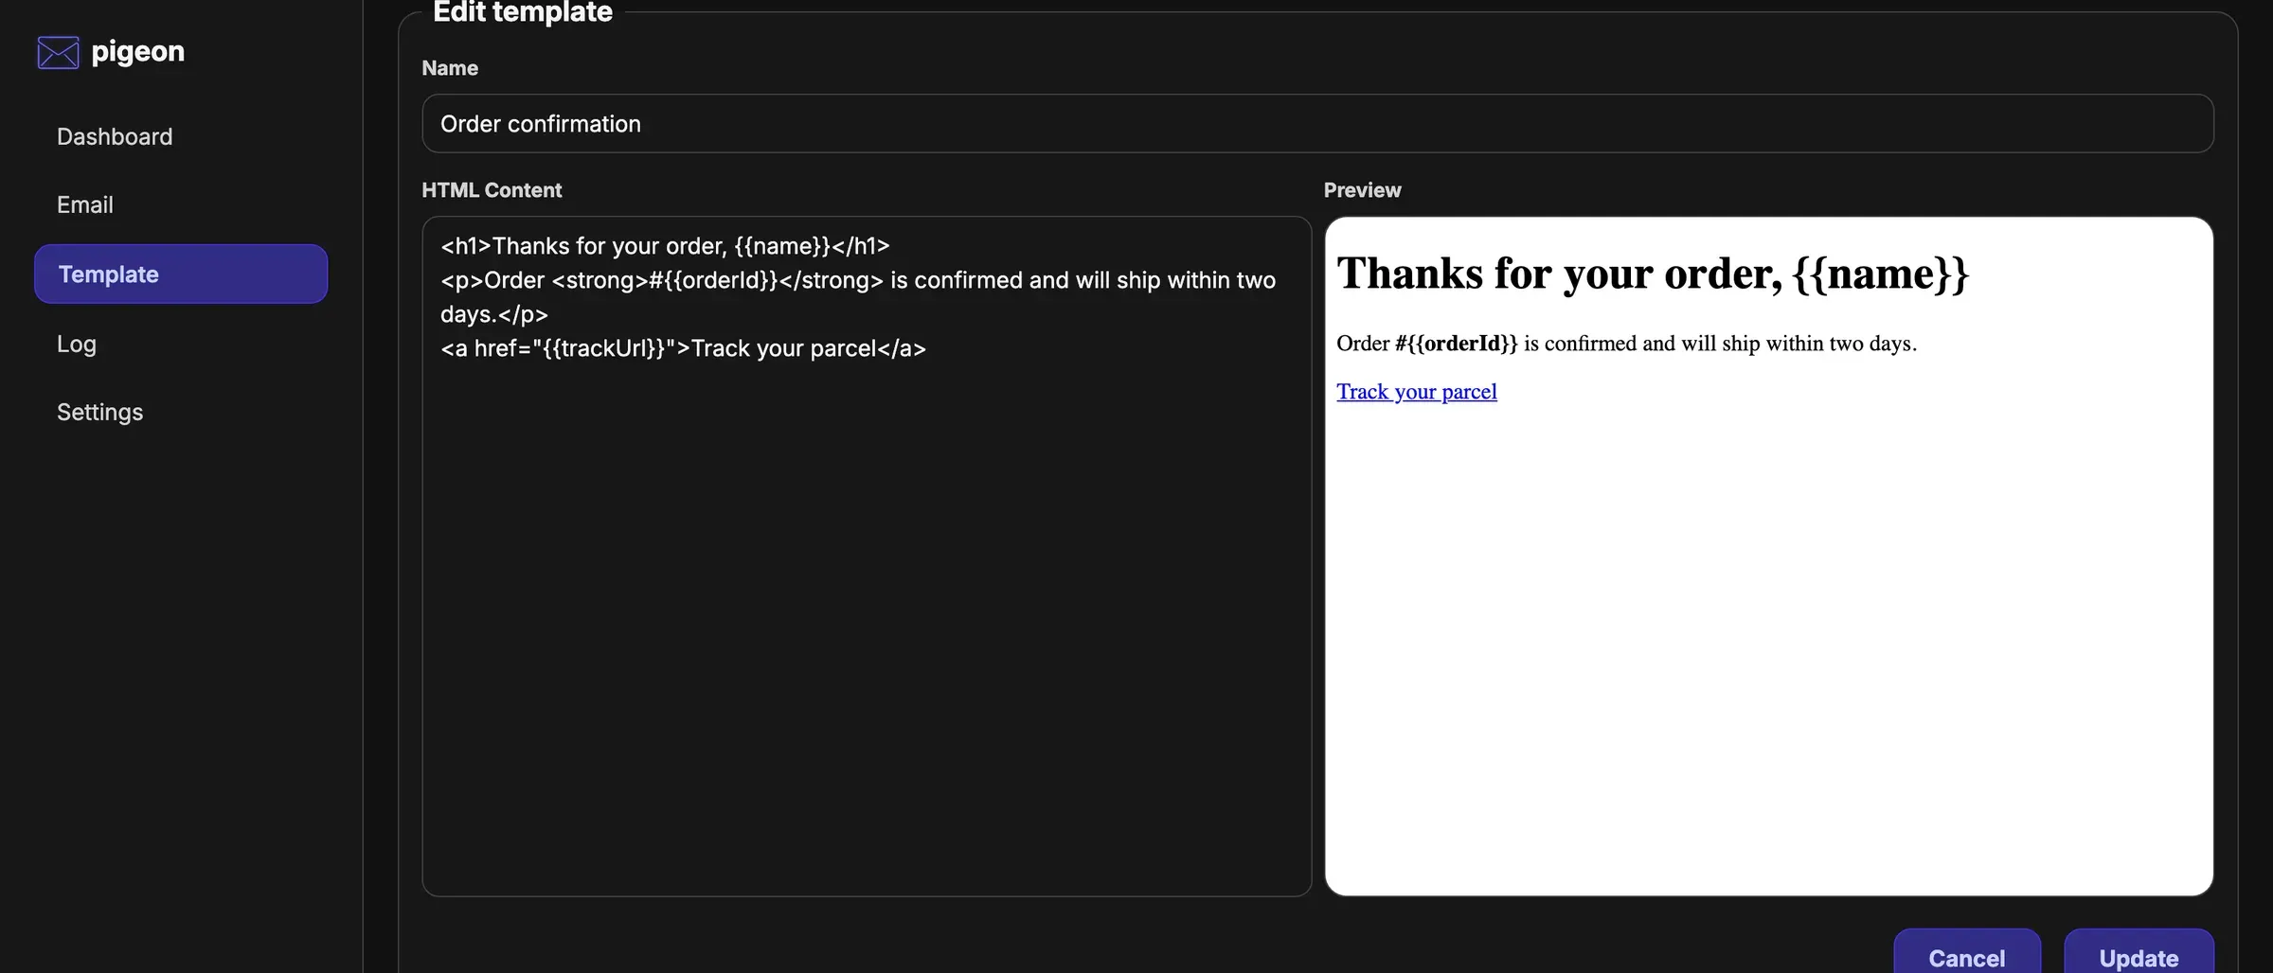Follow the Track your parcel preview link
Image resolution: width=2273 pixels, height=973 pixels.
(1417, 392)
